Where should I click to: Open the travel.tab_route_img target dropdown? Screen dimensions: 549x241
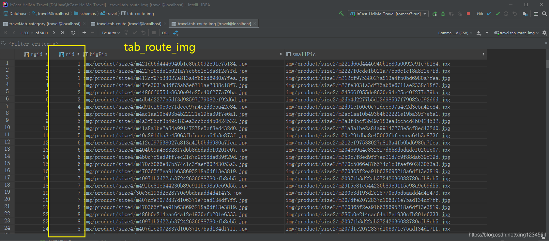516,33
